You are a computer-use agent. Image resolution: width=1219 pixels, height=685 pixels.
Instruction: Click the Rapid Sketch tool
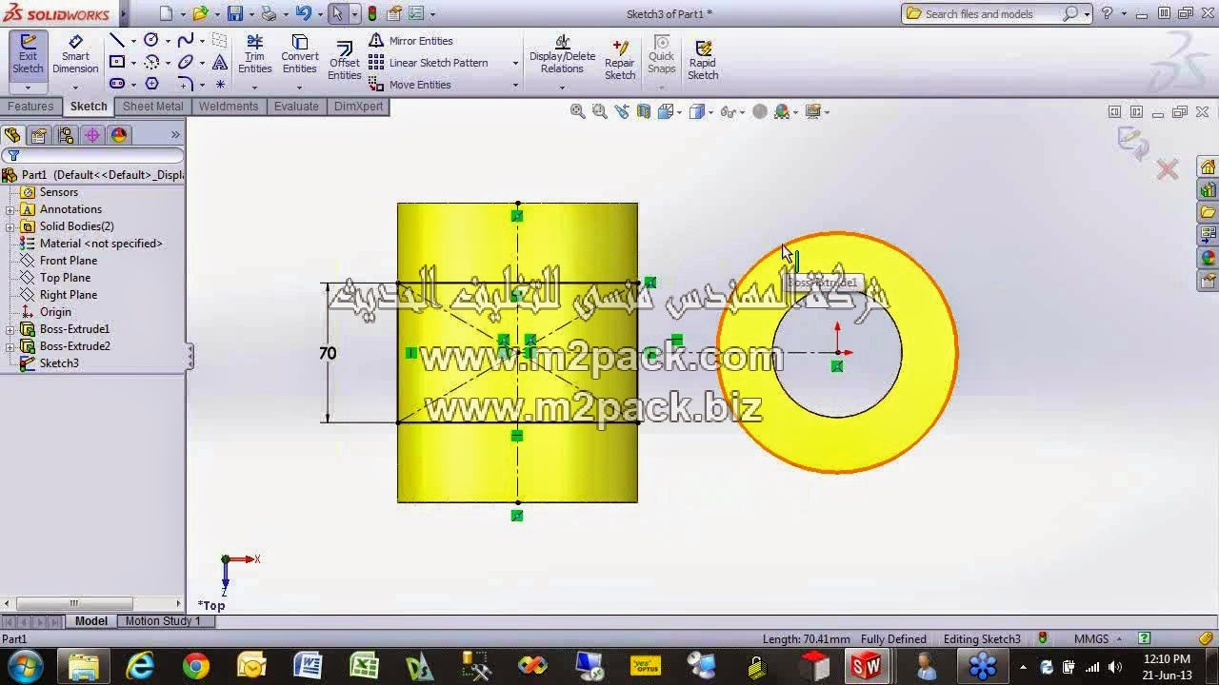[703, 60]
